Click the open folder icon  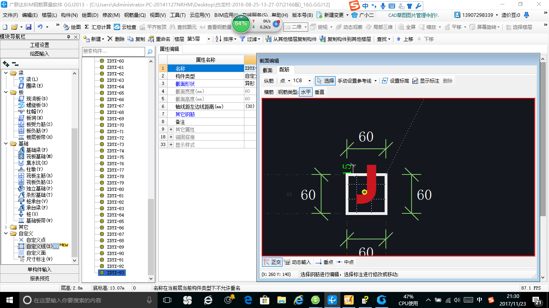click(14, 27)
